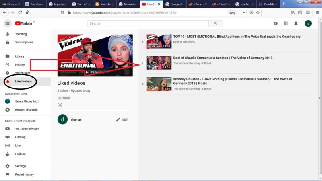The width and height of the screenshot is (322, 181).
Task: Save page to Pocket
Action: pos(251,13)
